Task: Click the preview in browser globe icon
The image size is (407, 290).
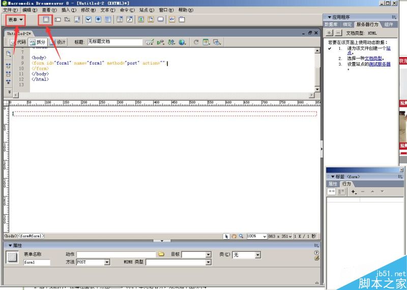Action: [182, 42]
